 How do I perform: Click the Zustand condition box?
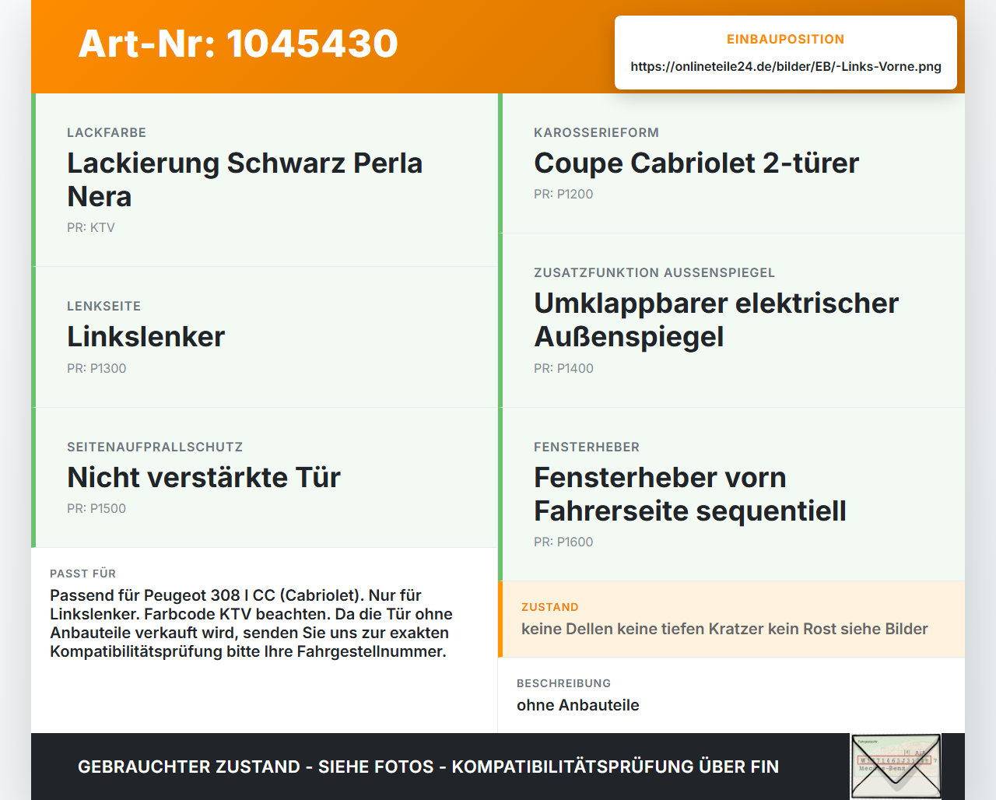pyautogui.click(x=731, y=619)
